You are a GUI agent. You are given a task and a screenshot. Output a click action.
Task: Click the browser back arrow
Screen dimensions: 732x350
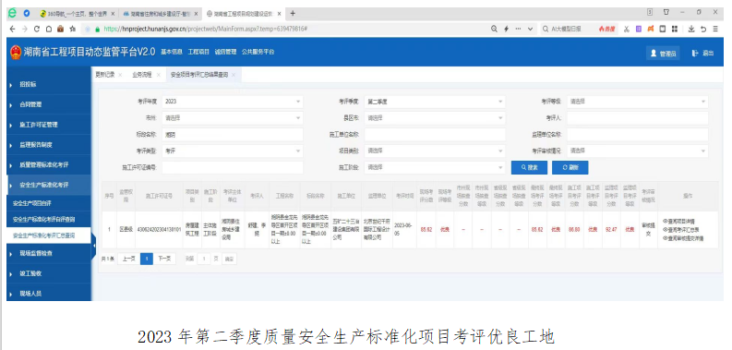pos(13,29)
